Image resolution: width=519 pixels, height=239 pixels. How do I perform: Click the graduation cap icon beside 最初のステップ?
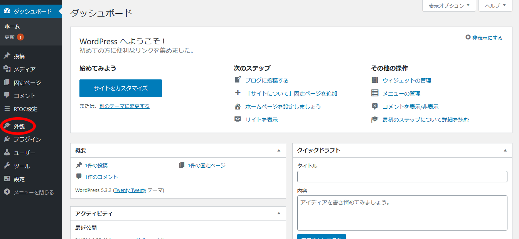(375, 119)
